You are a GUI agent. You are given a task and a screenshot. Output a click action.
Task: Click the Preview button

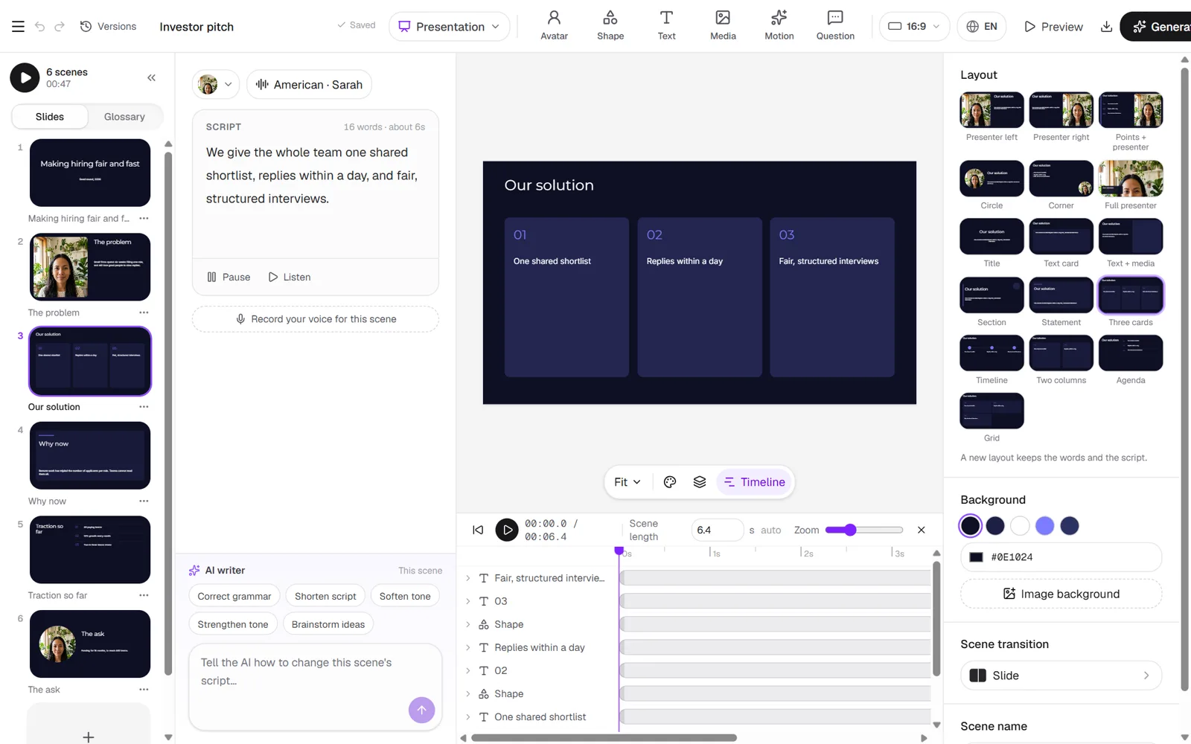tap(1053, 27)
